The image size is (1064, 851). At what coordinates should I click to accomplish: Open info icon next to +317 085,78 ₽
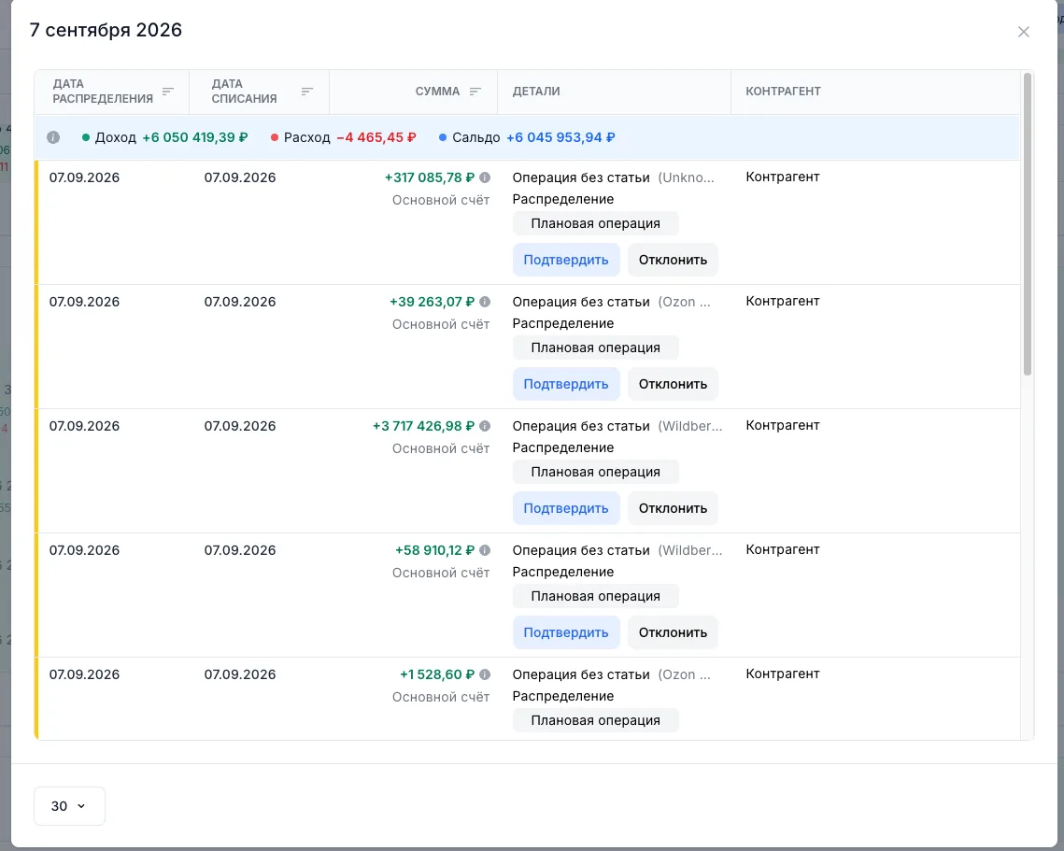pos(485,177)
